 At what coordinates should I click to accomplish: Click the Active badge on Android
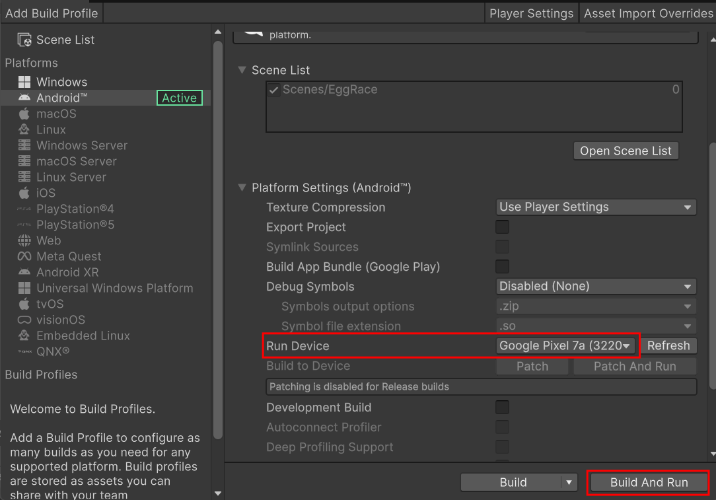coord(180,98)
